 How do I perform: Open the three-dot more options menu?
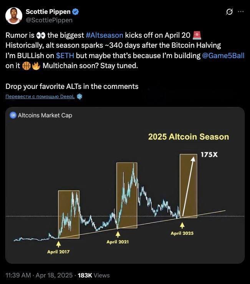pos(241,12)
